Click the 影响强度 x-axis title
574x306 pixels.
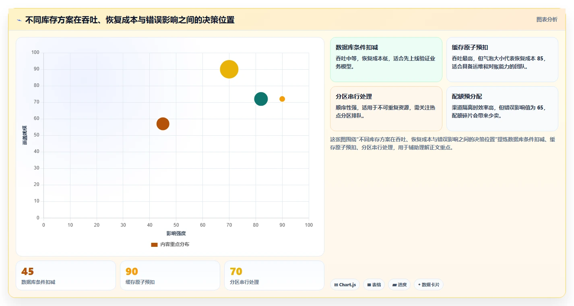pos(176,234)
